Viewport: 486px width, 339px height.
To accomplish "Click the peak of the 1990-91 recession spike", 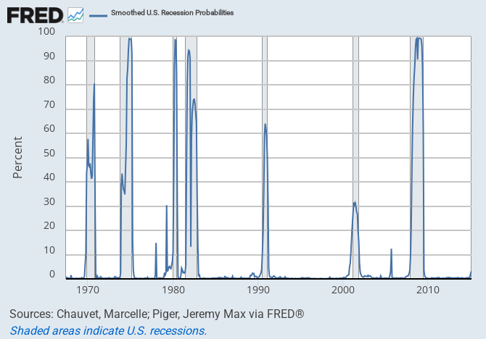I will coord(265,125).
